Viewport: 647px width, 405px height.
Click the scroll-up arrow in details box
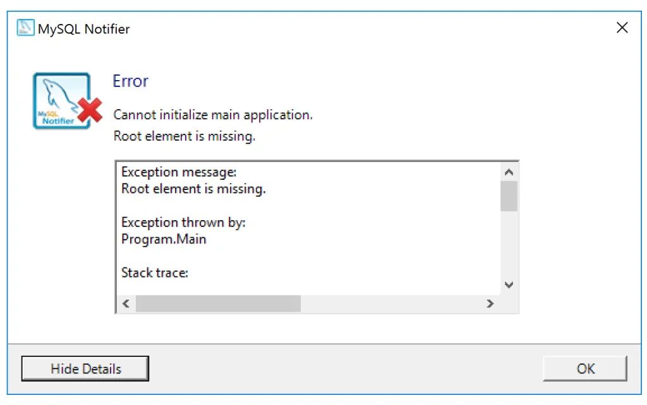click(x=509, y=172)
